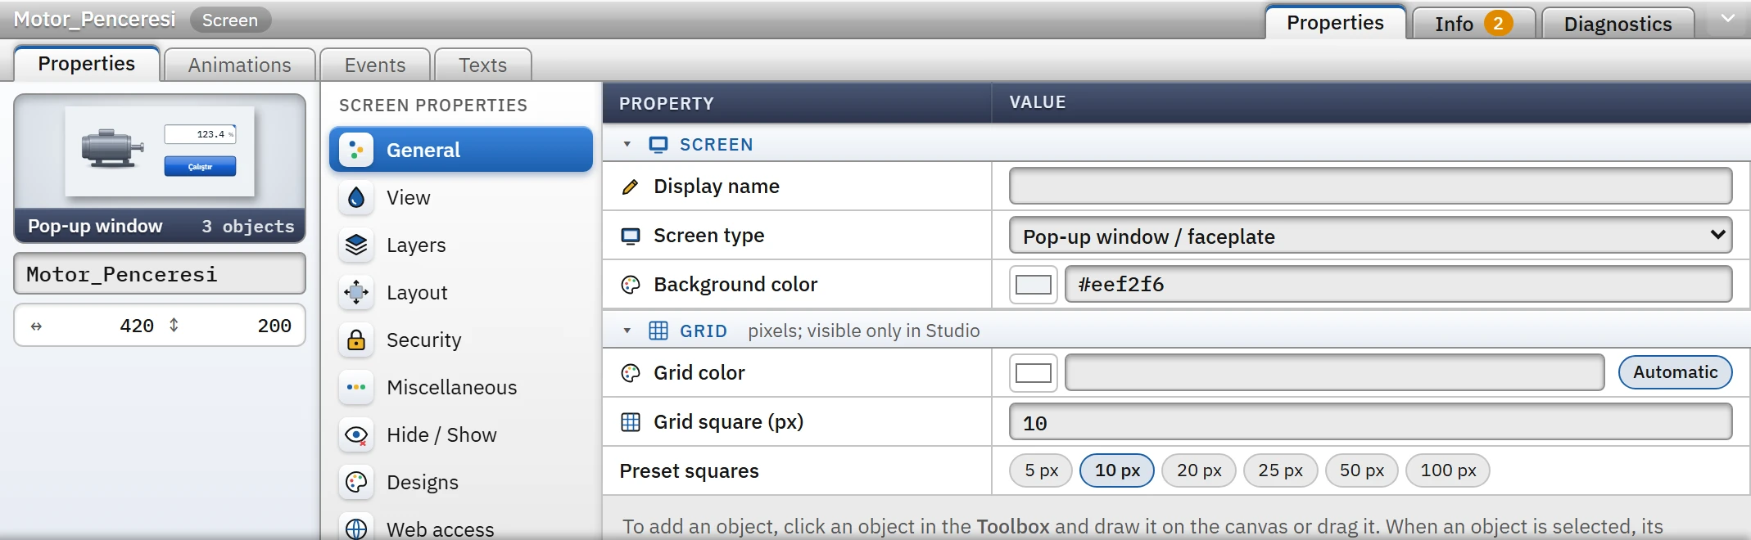Click the palette icon beside Grid color
This screenshot has width=1751, height=540.
(x=630, y=373)
